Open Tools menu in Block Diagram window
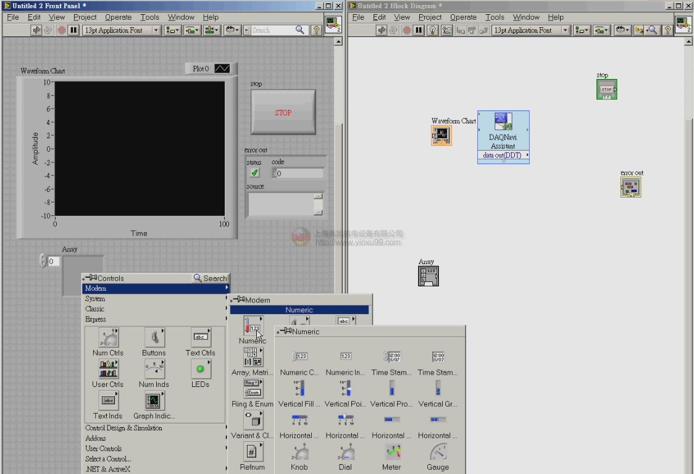 (x=495, y=17)
